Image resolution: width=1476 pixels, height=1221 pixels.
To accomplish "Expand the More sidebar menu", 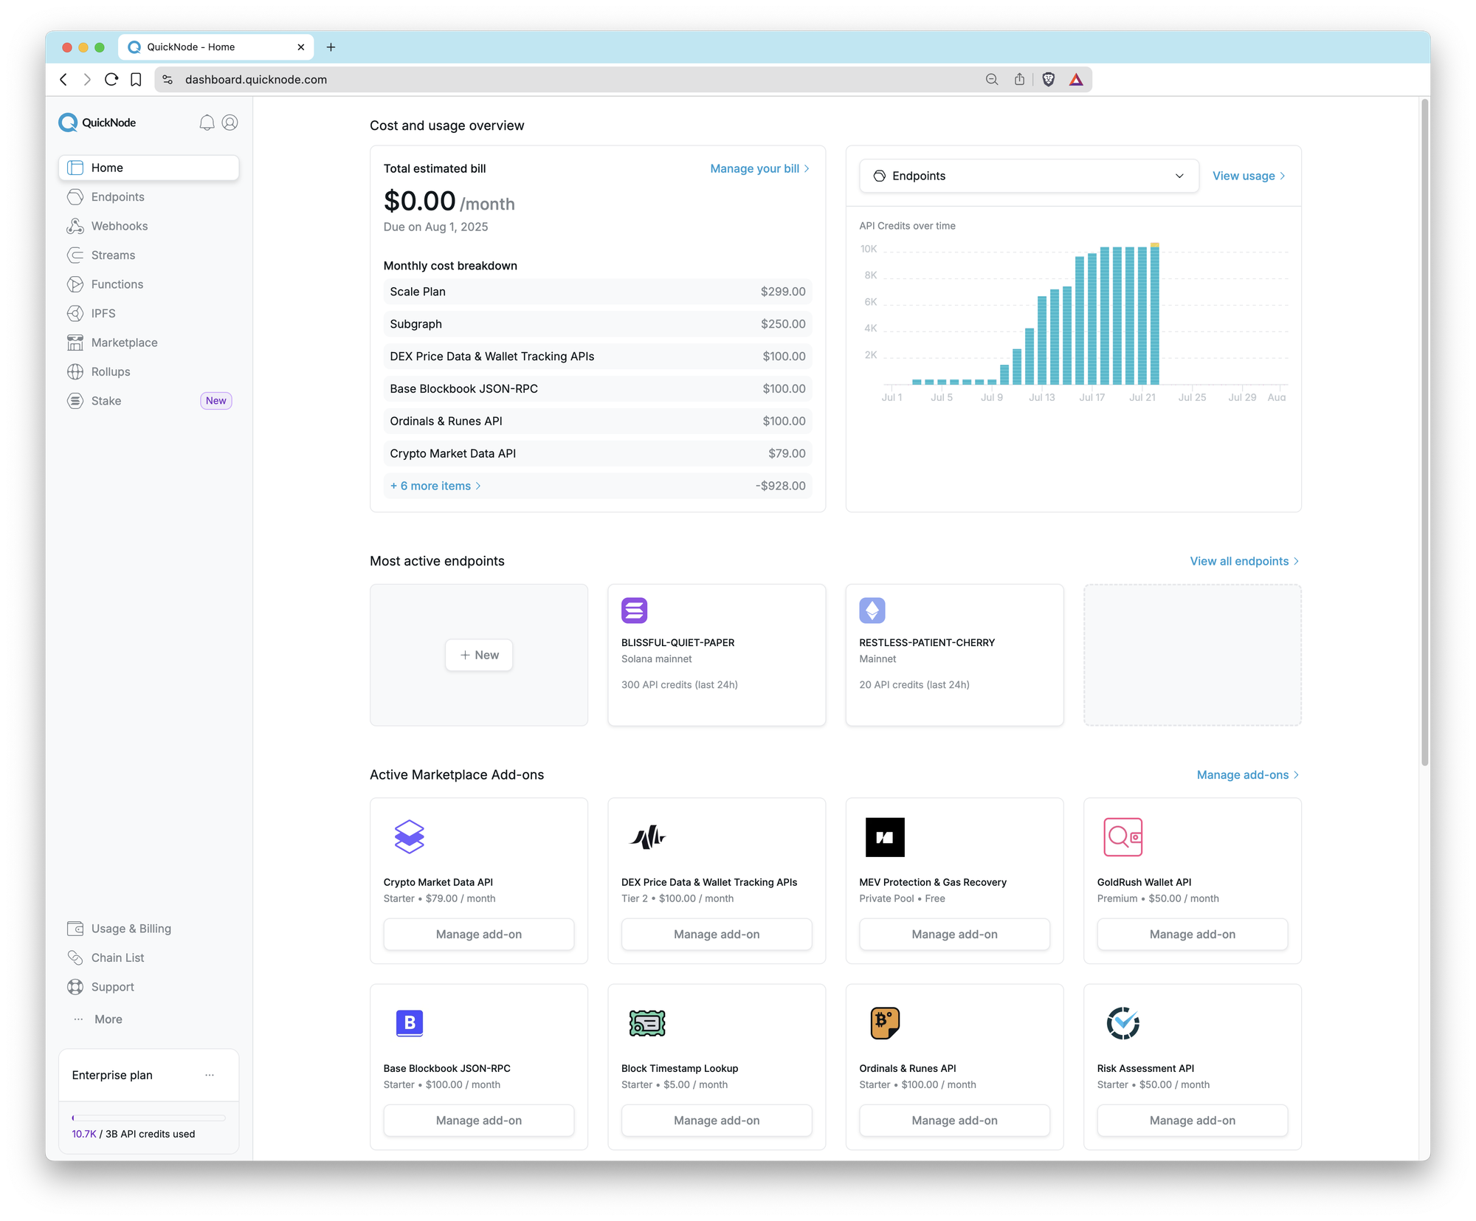I will [108, 1019].
